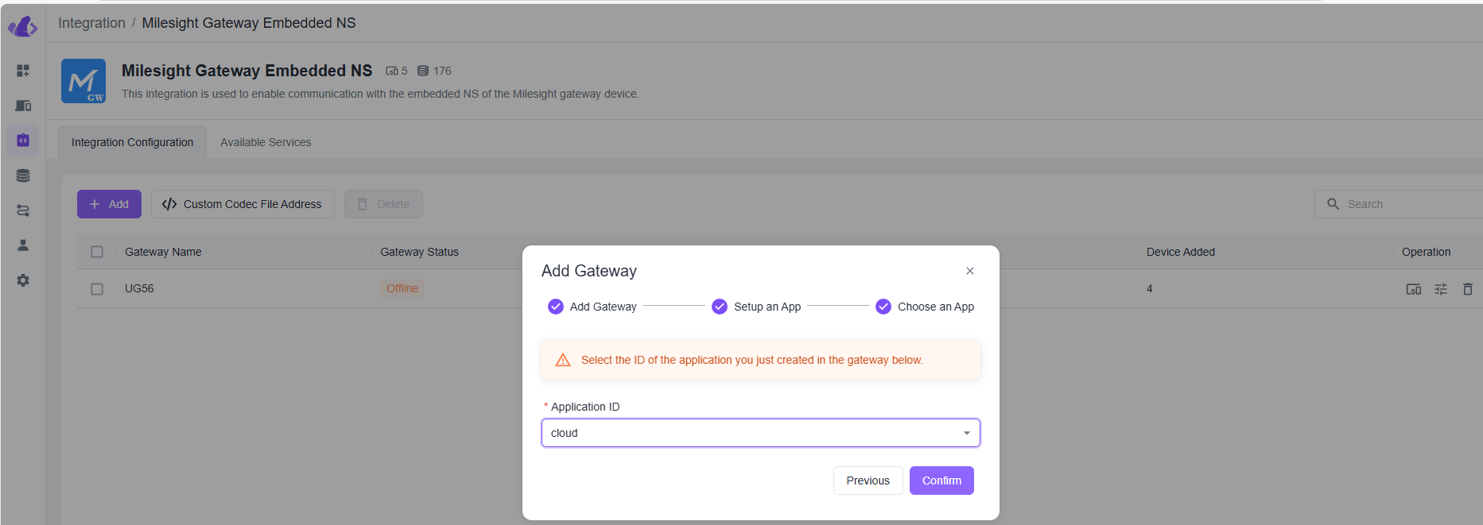Close the Add Gateway dialog

tap(970, 271)
